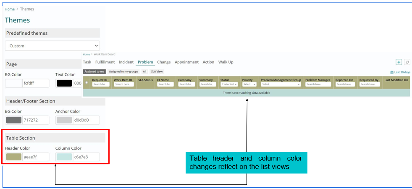Screen dimensions: 412x189
Task: Select the SLA View filter button
Action: point(157,72)
